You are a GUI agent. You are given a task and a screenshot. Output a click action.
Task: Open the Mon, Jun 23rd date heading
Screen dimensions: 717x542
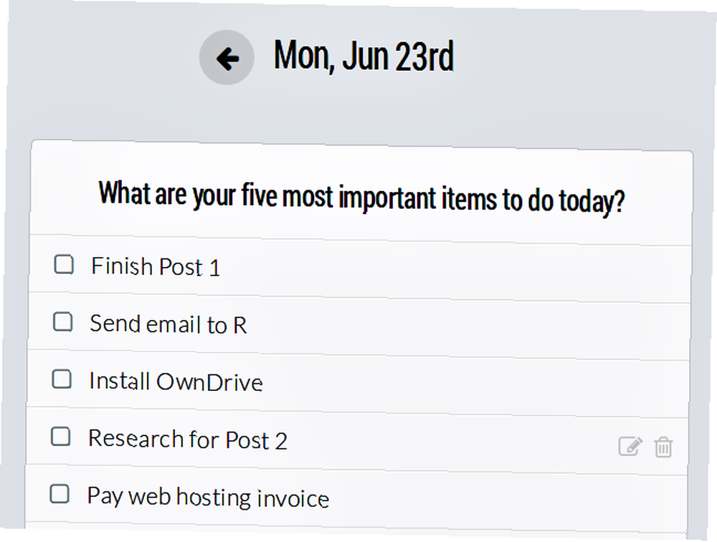coord(364,56)
